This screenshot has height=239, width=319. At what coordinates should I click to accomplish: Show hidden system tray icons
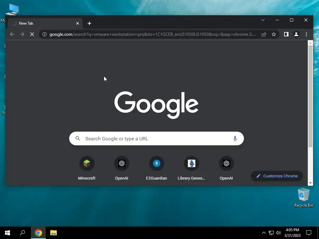264,233
